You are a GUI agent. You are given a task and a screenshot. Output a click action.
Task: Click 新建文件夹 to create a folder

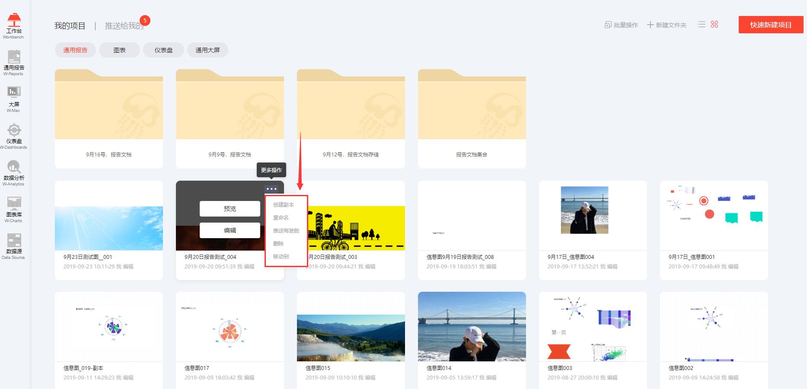667,25
